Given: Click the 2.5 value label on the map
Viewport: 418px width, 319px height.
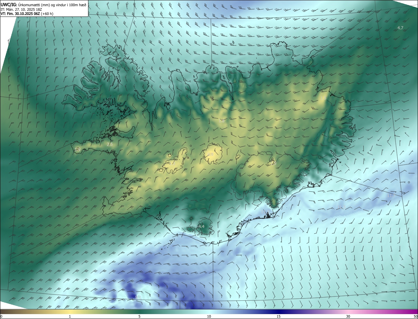Looking at the screenshot, I should pyautogui.click(x=110, y=144).
